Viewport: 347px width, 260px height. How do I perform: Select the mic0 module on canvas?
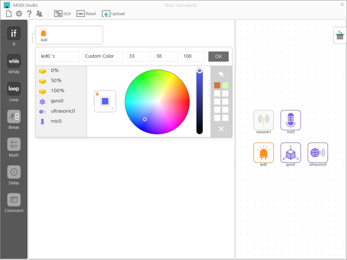click(x=291, y=120)
